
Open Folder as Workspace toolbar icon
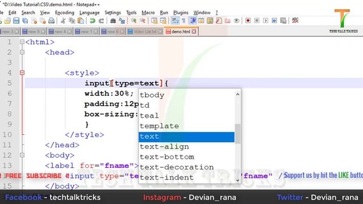click(227, 21)
